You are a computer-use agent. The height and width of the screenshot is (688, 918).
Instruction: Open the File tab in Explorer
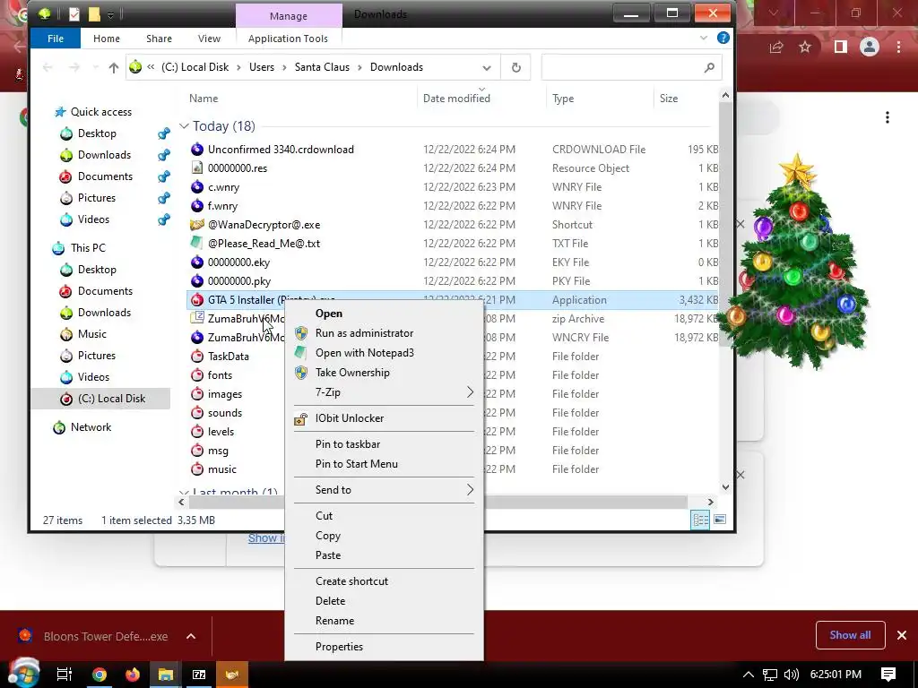[x=56, y=39]
